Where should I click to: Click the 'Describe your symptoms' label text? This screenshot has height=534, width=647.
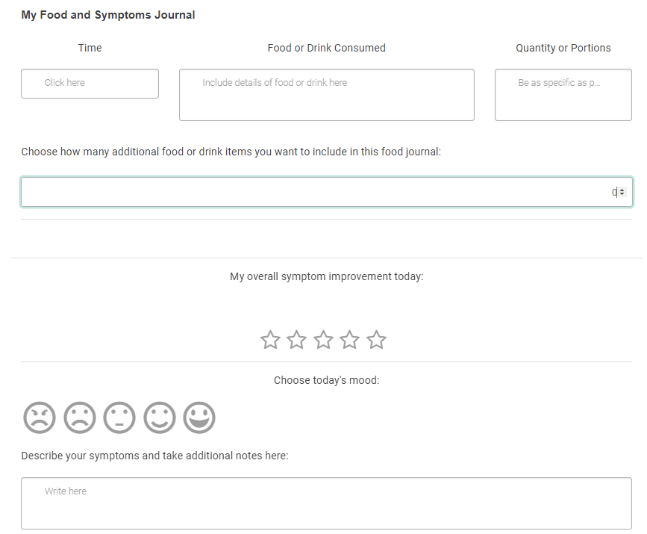154,456
